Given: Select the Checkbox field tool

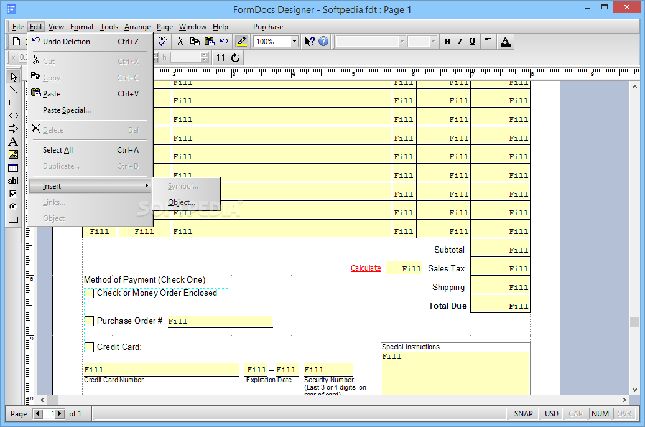Looking at the screenshot, I should [13, 194].
